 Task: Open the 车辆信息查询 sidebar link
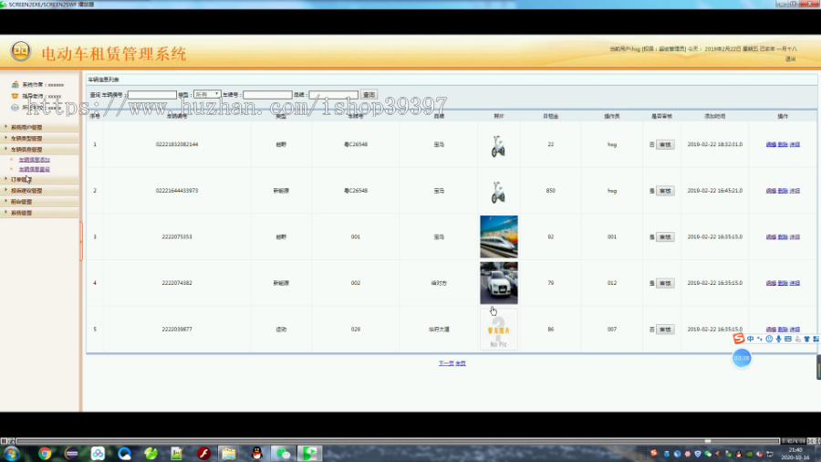coord(35,170)
